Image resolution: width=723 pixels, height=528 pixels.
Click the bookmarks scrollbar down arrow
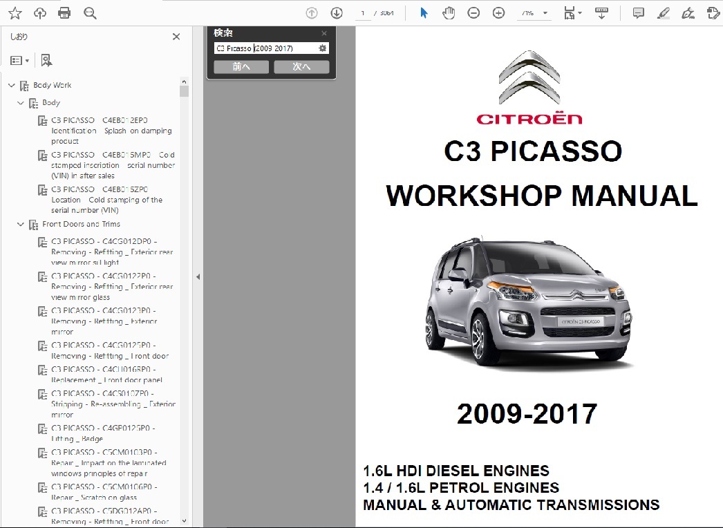click(184, 521)
